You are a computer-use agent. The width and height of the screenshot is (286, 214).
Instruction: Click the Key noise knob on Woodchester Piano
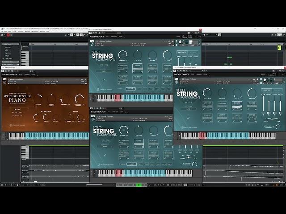36,117
